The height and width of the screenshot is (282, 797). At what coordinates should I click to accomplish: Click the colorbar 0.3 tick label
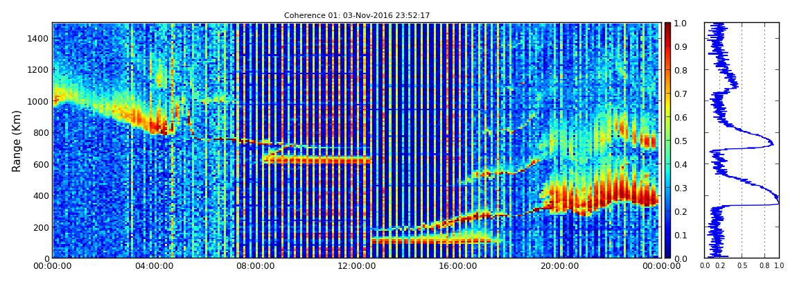pos(681,188)
